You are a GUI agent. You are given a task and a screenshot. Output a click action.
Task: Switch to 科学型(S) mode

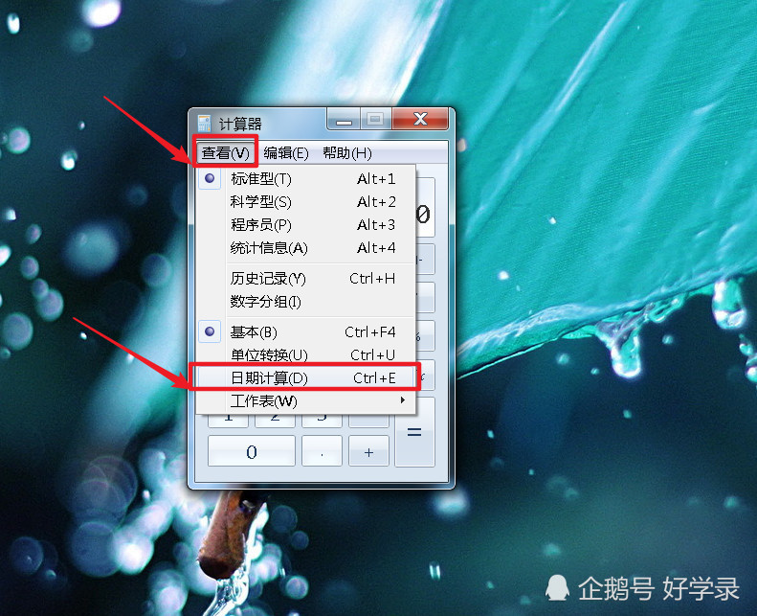[306, 201]
